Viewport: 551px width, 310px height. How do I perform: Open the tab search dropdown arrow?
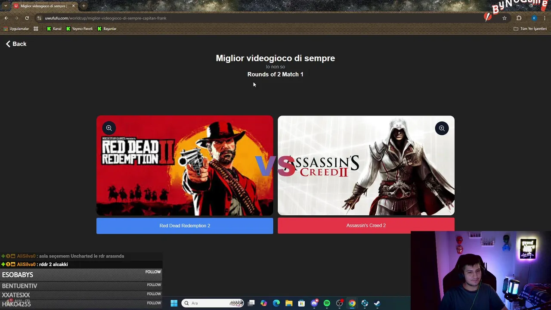point(5,6)
